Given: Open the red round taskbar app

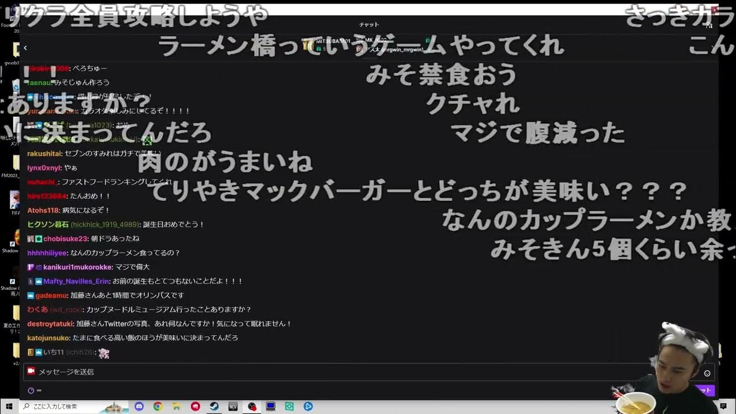Looking at the screenshot, I should [195, 407].
